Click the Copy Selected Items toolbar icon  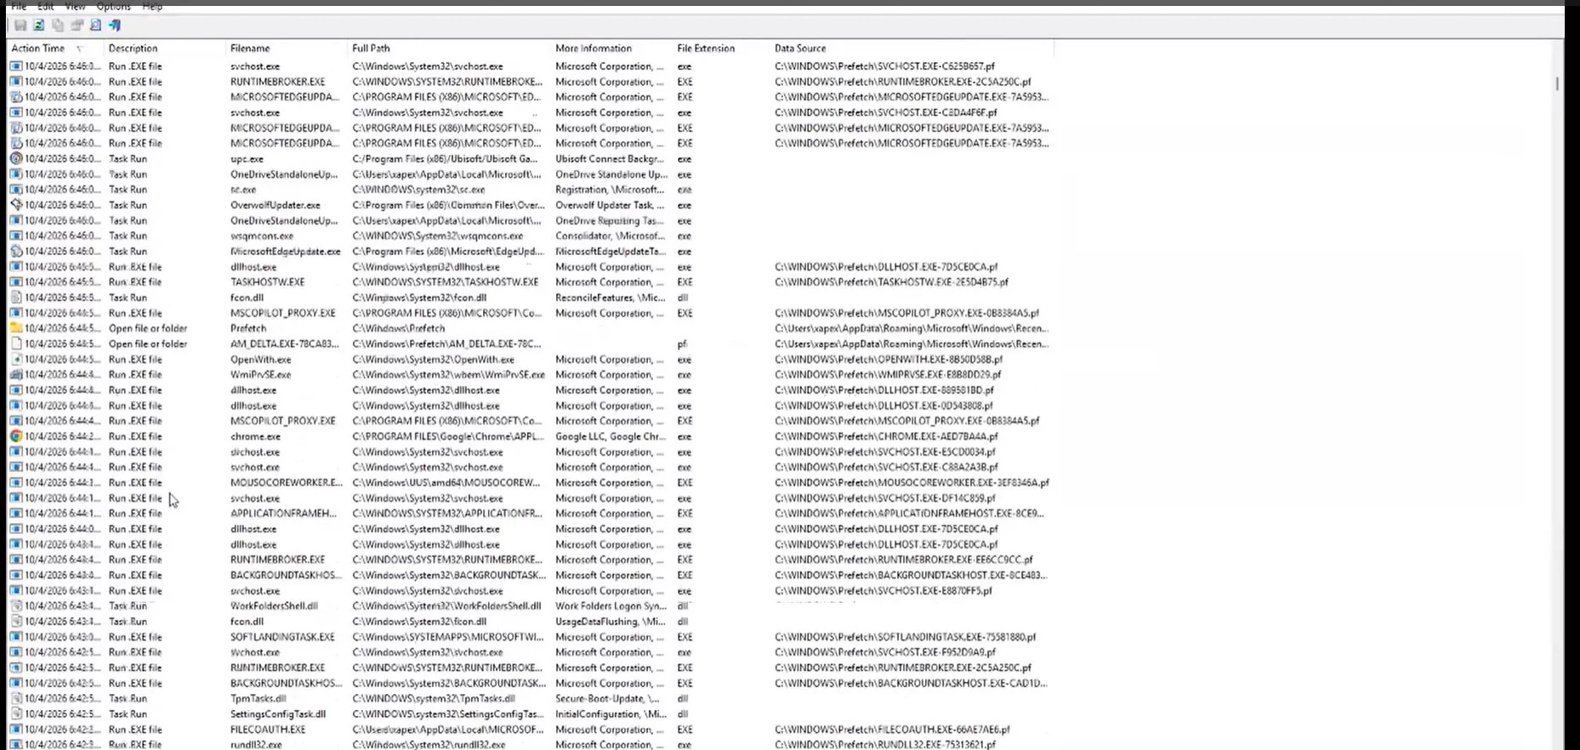(x=58, y=26)
